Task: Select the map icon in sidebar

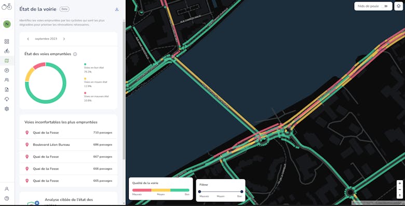Action: tap(7, 61)
